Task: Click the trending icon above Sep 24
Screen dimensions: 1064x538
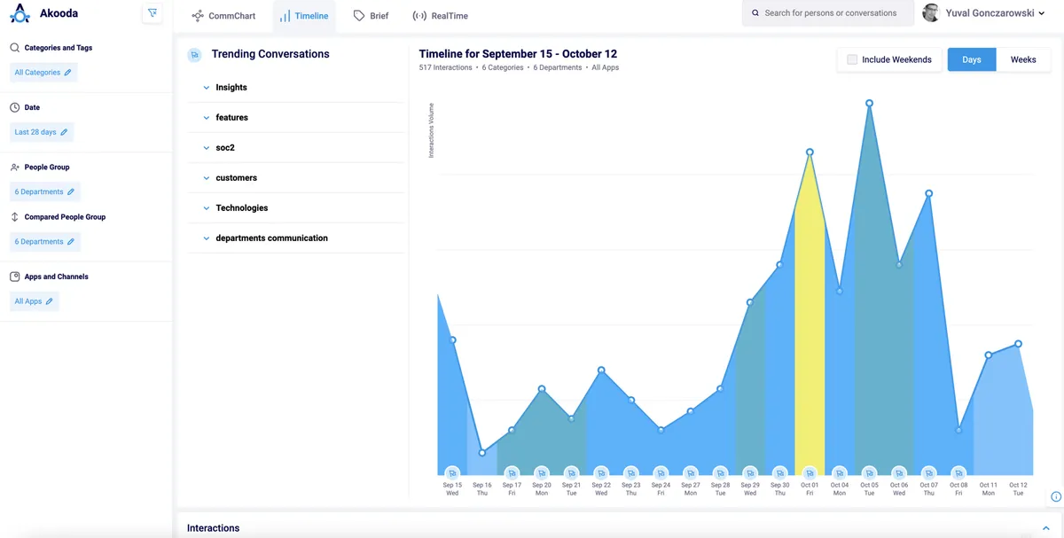Action: (661, 473)
